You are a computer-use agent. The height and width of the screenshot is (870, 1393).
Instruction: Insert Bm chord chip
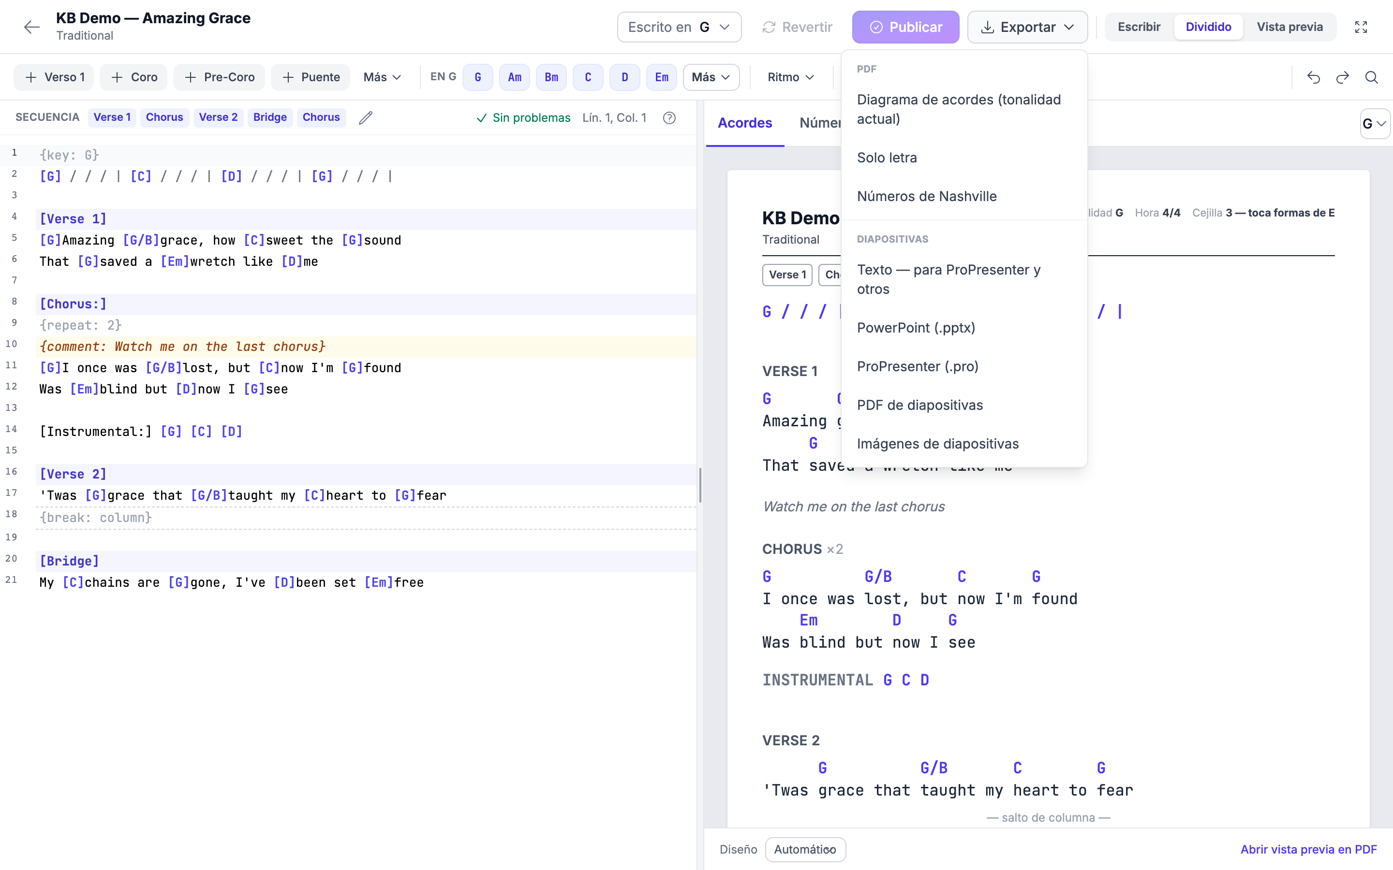coord(551,77)
